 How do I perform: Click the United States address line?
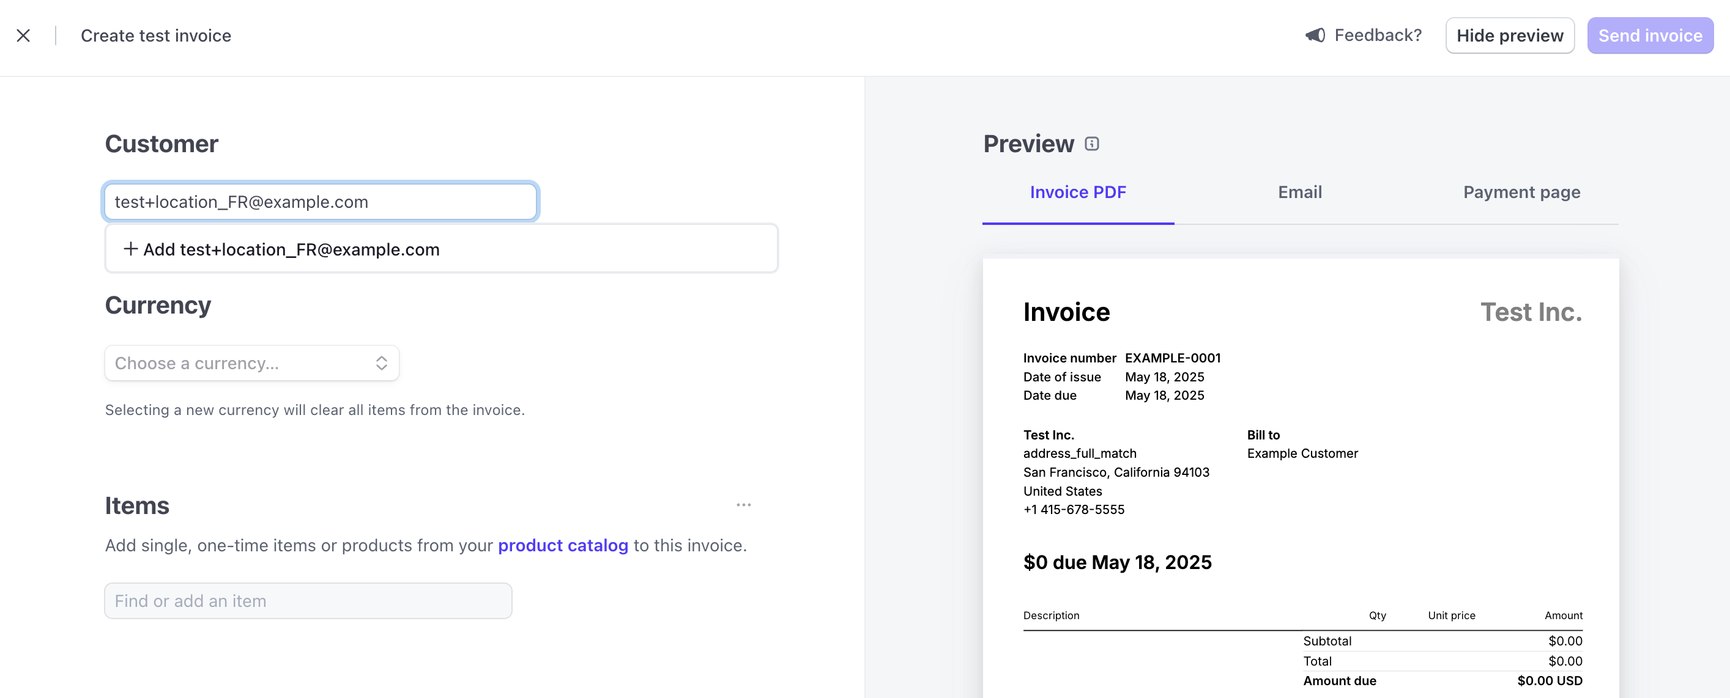pos(1063,491)
